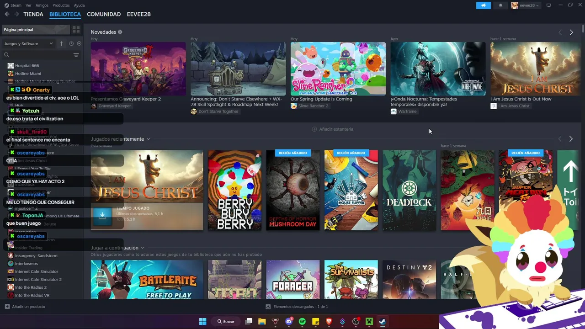The width and height of the screenshot is (585, 329).
Task: Go back with the navigation arrow
Action: (7, 14)
